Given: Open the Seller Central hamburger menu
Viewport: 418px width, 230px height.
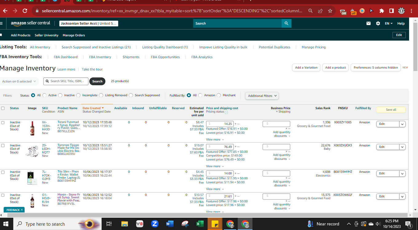Looking at the screenshot, I should [1, 23].
